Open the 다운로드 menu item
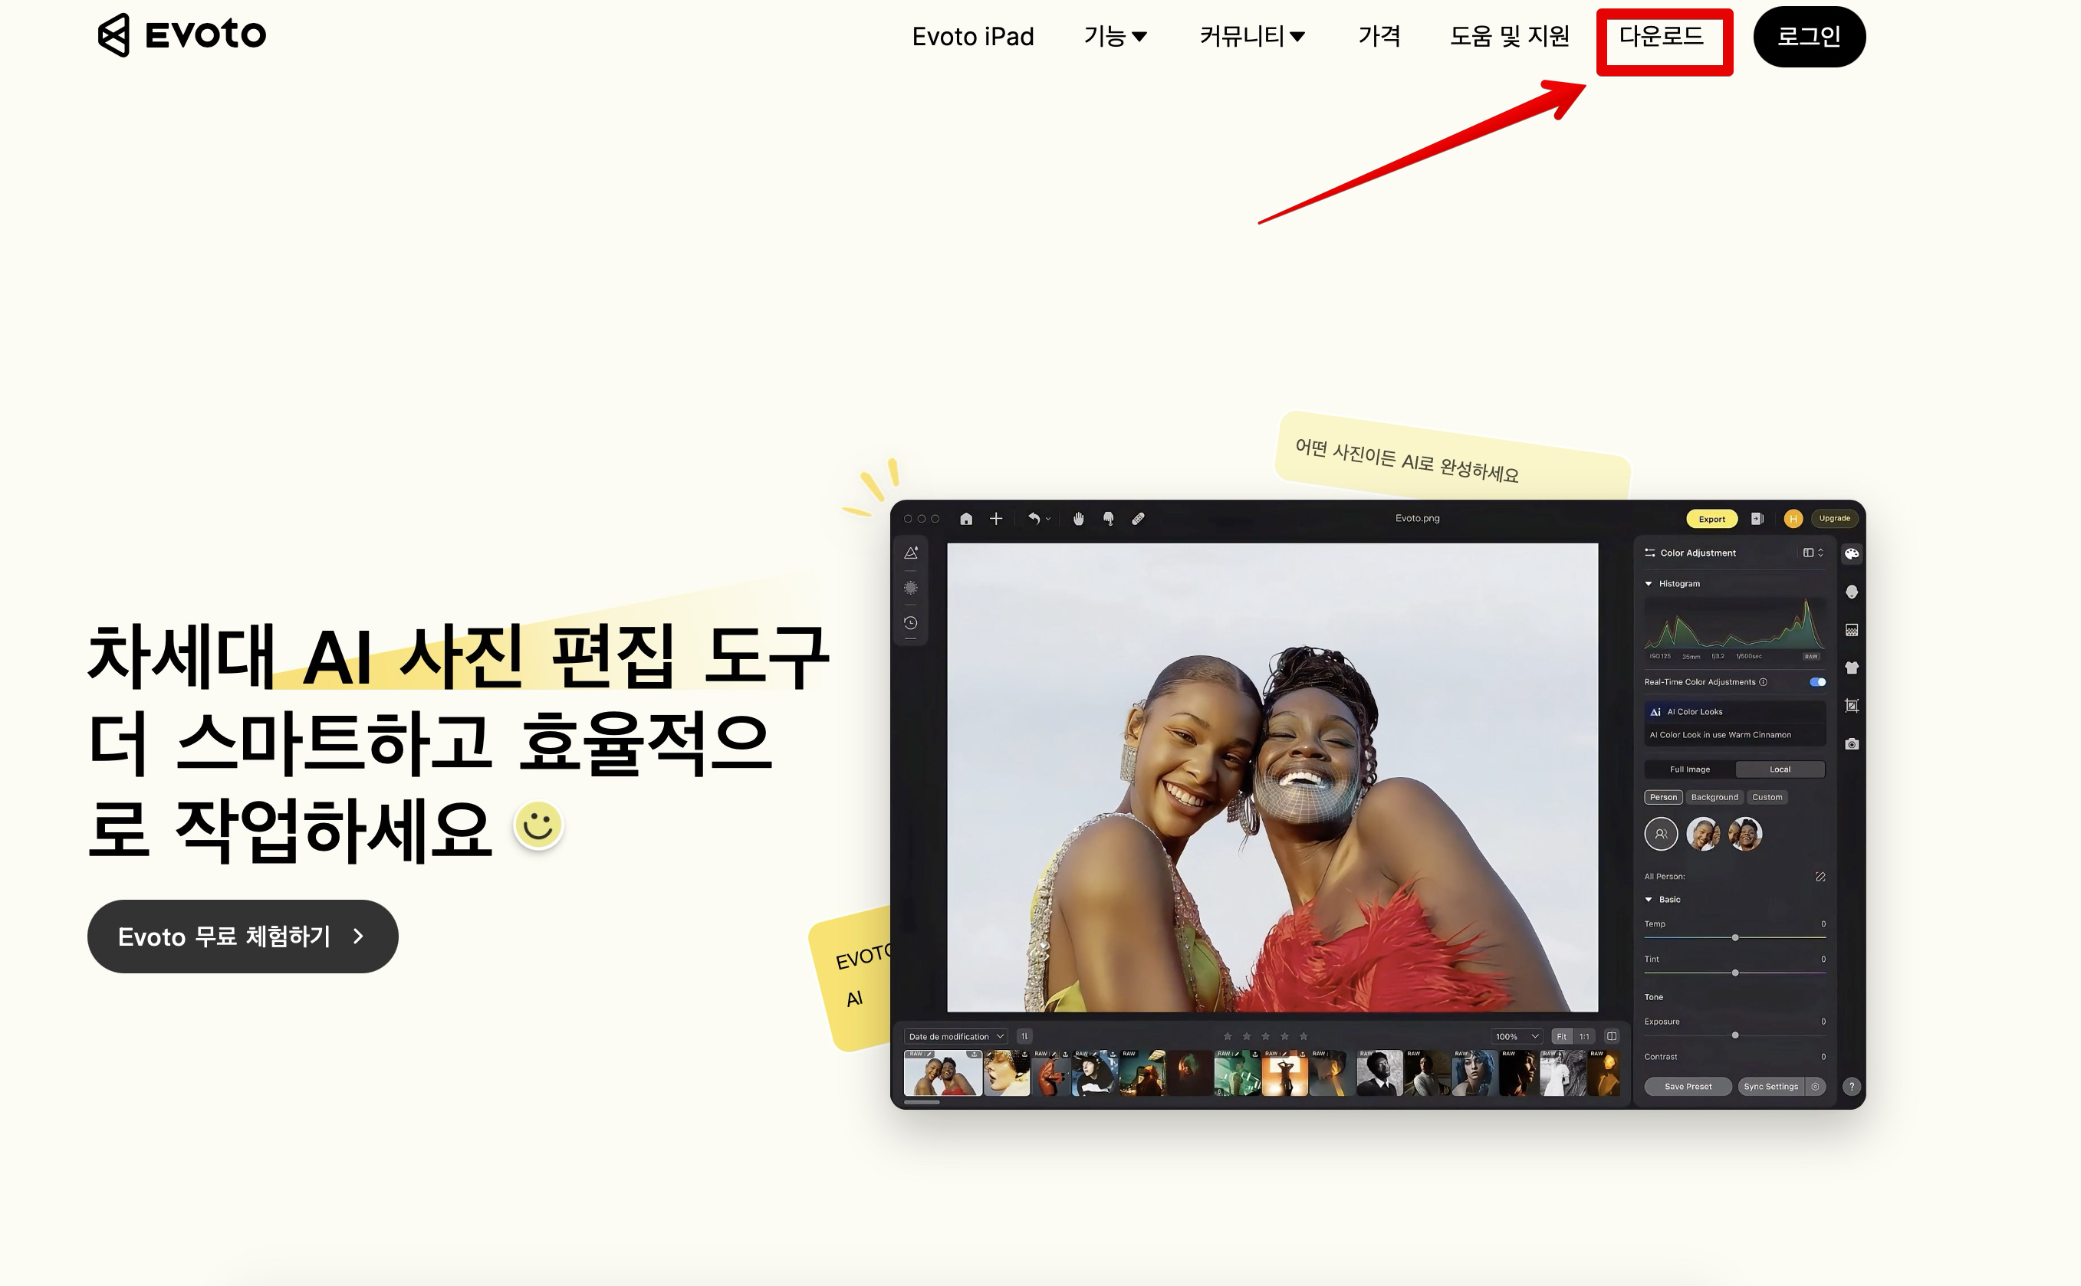Image resolution: width=2081 pixels, height=1286 pixels. click(x=1662, y=37)
